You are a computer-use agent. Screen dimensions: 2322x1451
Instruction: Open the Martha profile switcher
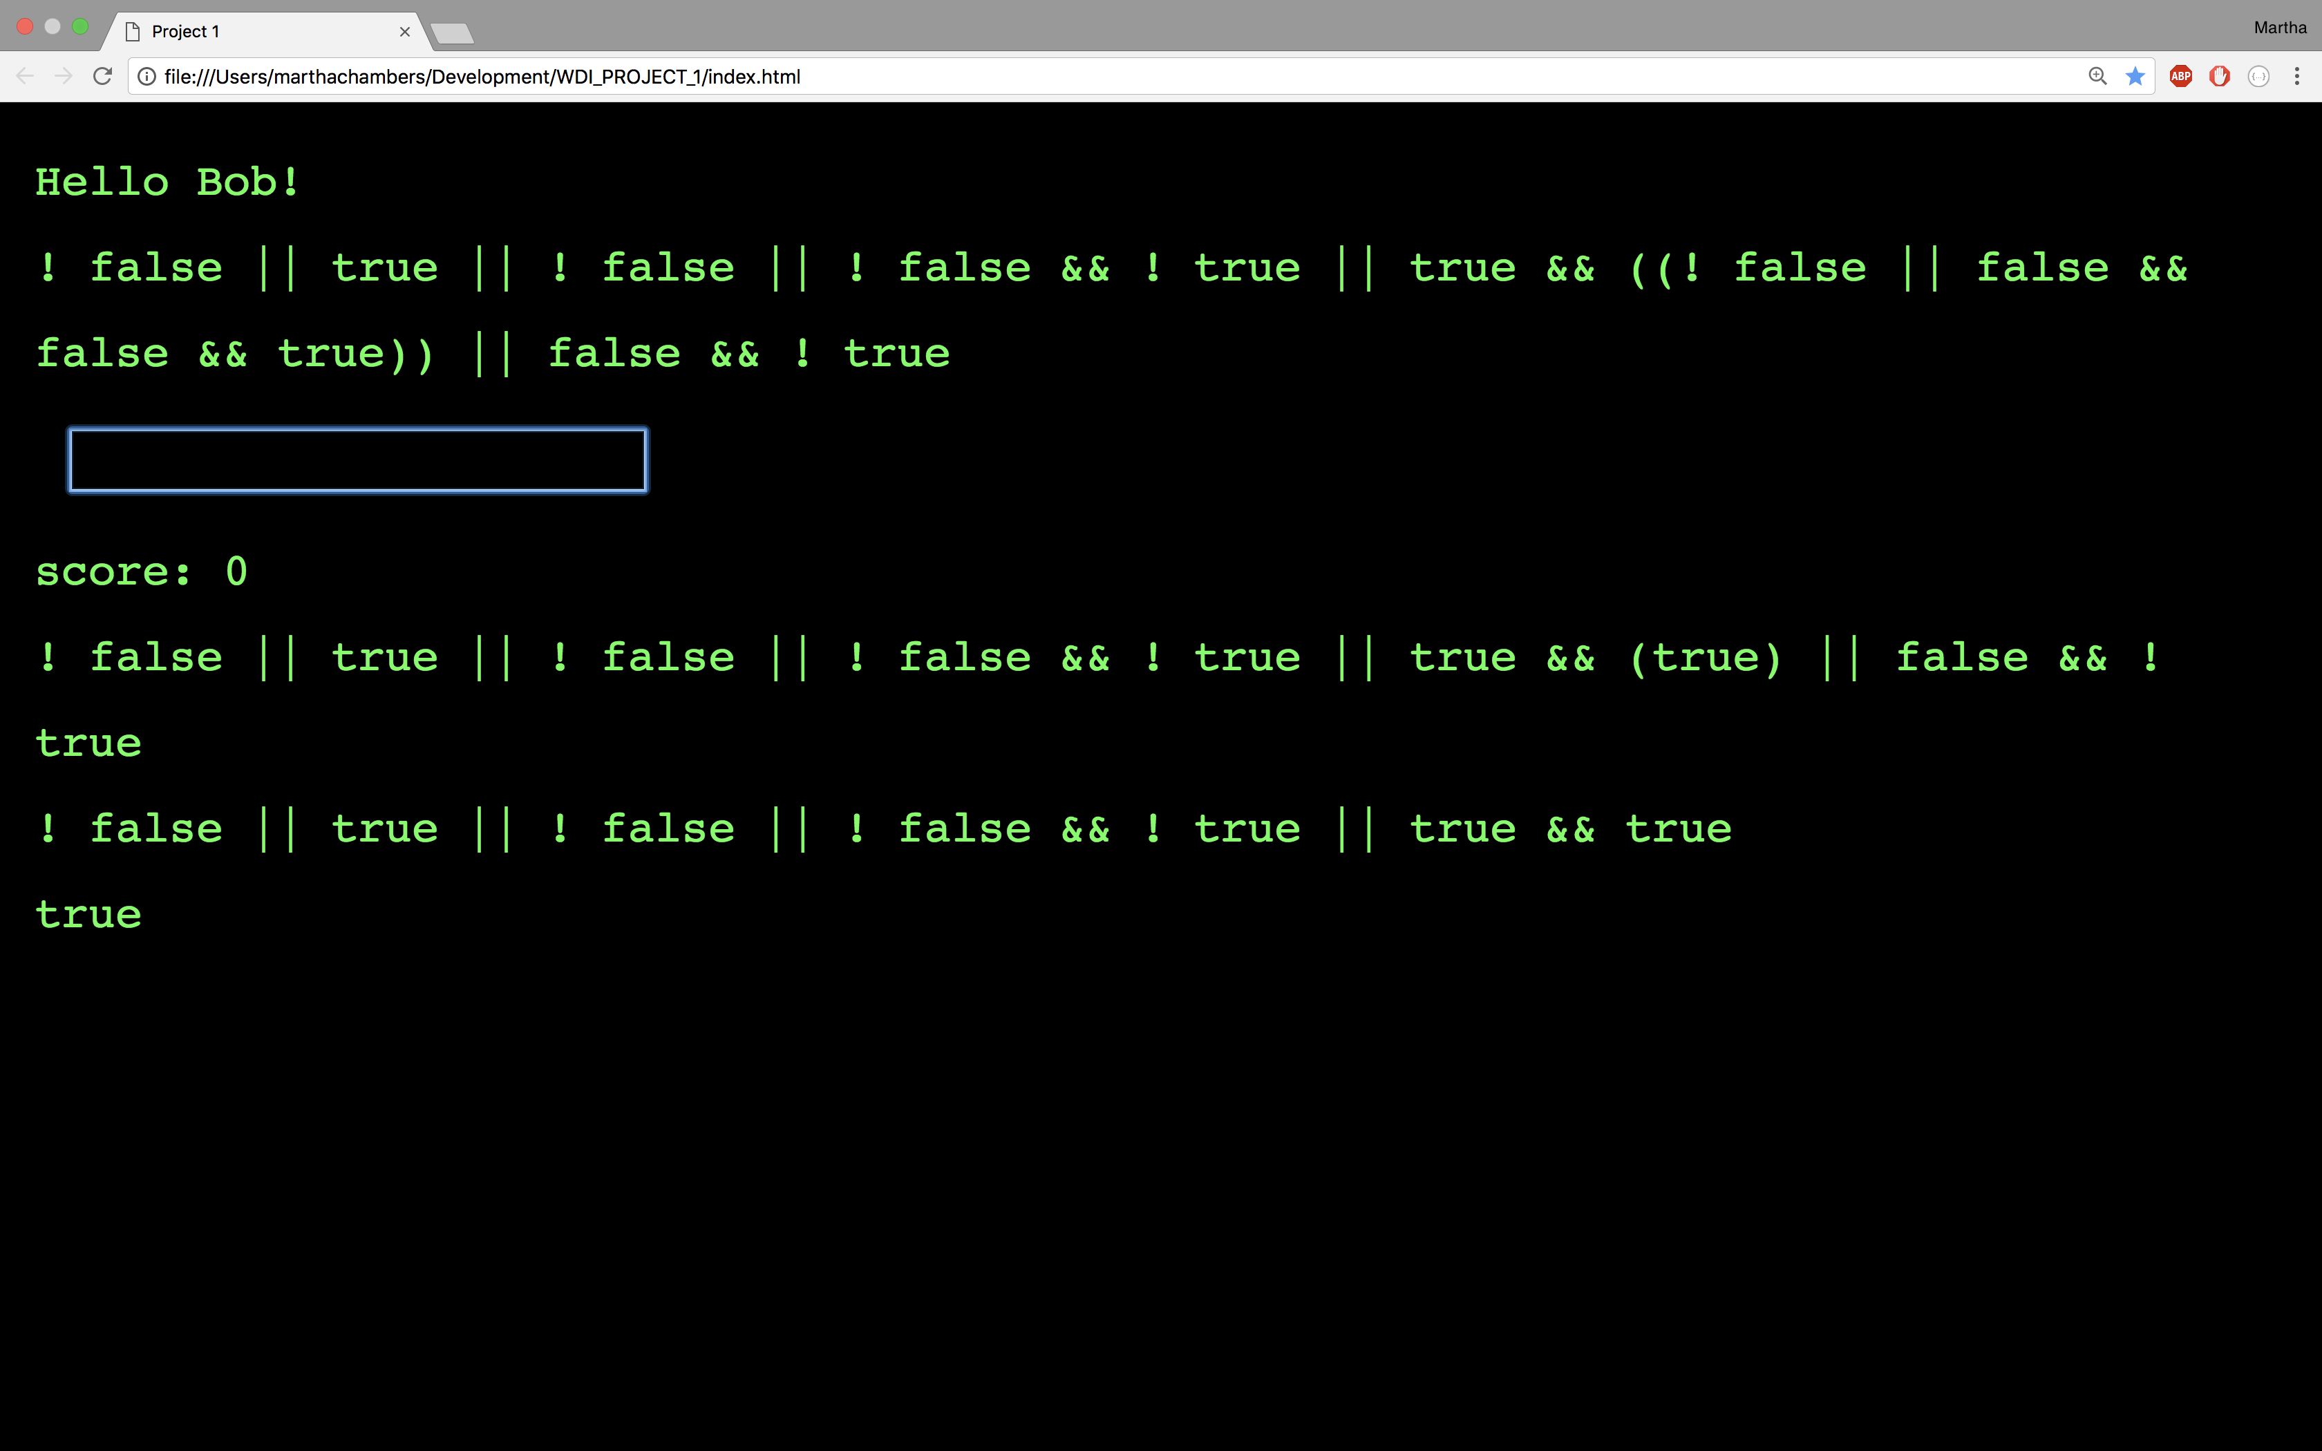tap(2279, 28)
